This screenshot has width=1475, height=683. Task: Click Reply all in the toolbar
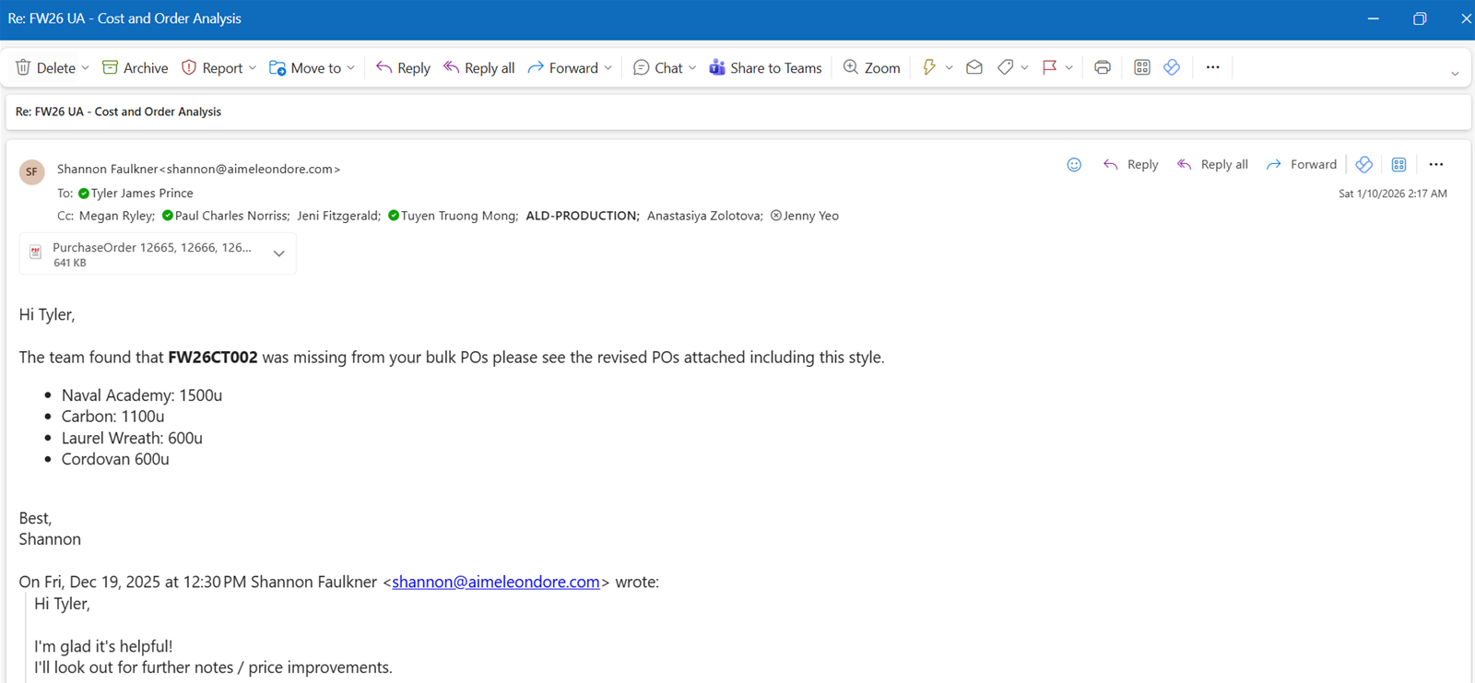[478, 68]
